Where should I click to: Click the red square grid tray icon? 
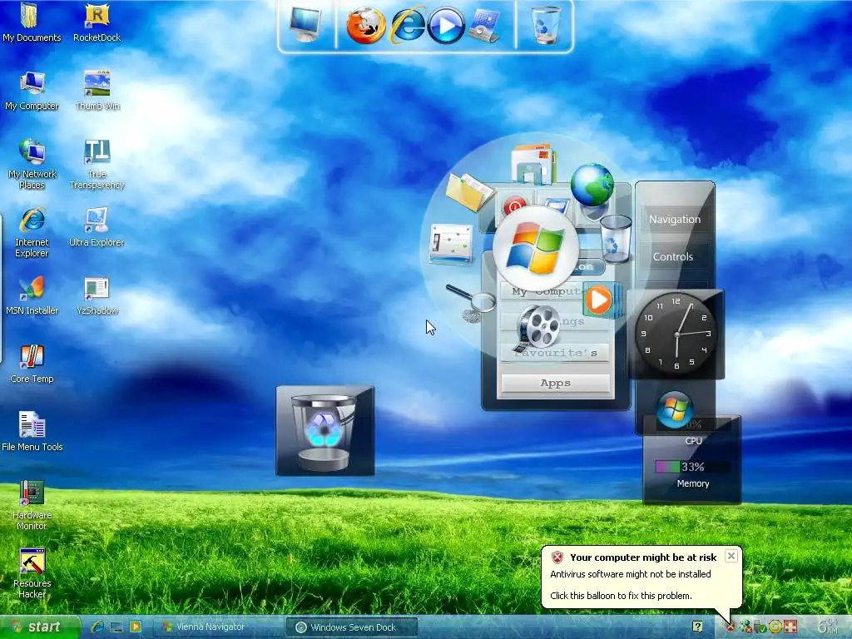click(790, 627)
